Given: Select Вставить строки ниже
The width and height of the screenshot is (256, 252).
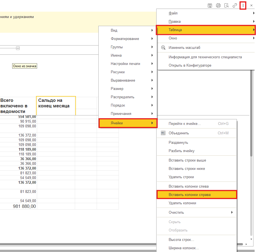Looking at the screenshot, I should (x=197, y=169).
